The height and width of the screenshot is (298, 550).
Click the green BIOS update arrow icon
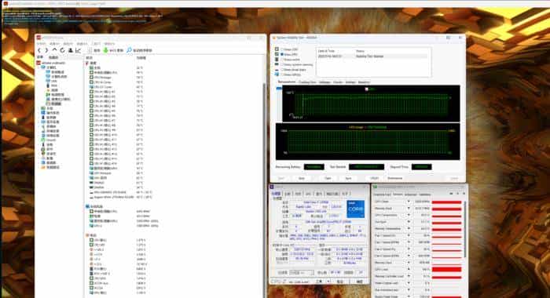(x=105, y=50)
